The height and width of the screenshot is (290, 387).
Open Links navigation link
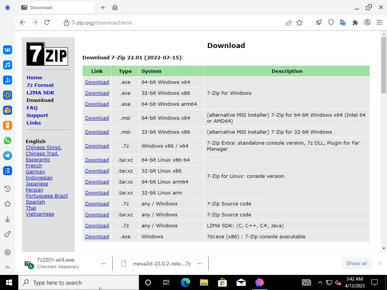pyautogui.click(x=34, y=123)
